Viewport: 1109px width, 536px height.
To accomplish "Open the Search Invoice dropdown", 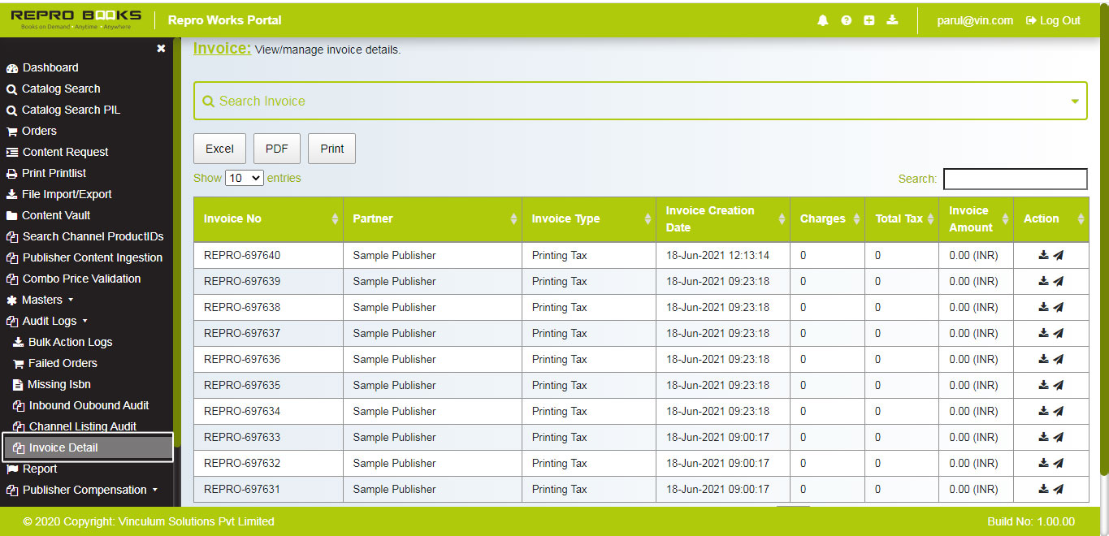I will (1074, 101).
